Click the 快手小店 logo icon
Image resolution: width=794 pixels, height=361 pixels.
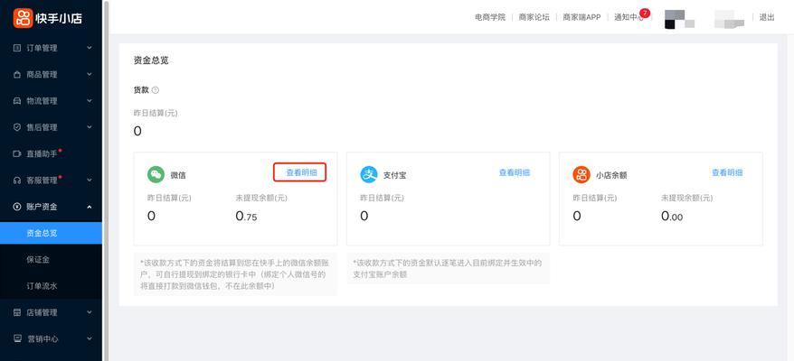click(23, 18)
